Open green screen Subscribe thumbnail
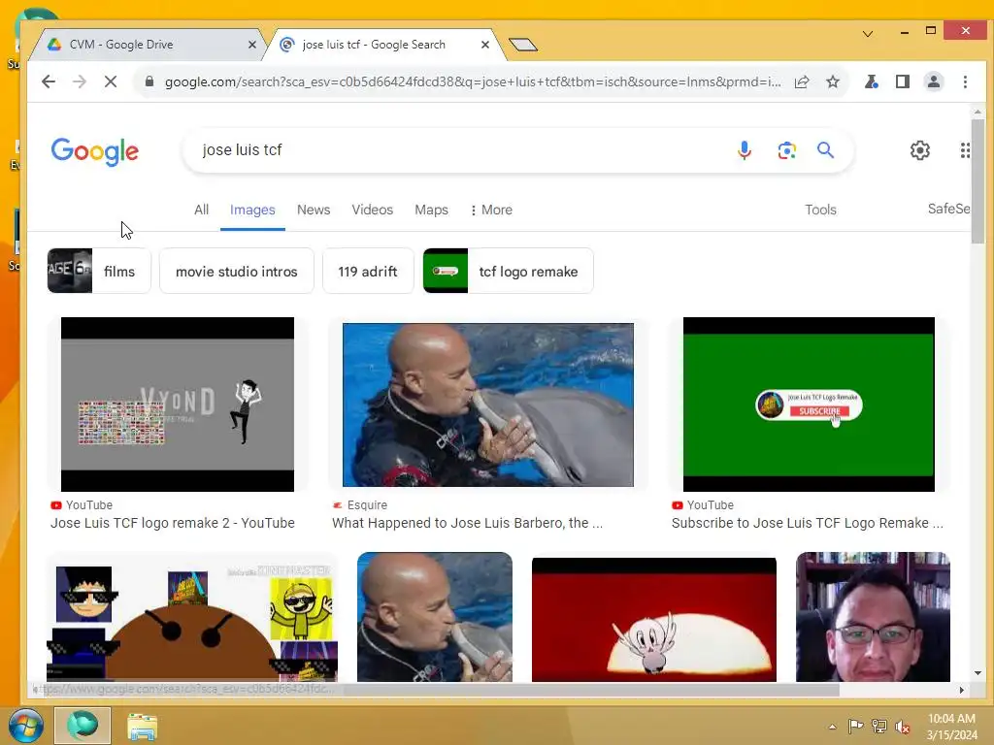The width and height of the screenshot is (994, 745). click(x=809, y=405)
